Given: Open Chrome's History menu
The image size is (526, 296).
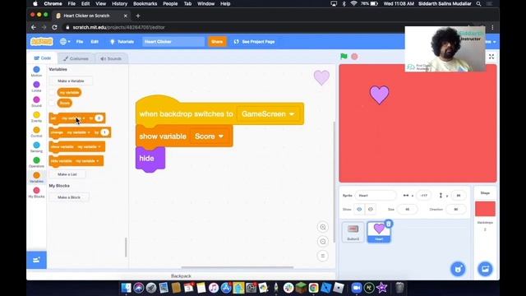Looking at the screenshot, I should coord(119,3).
